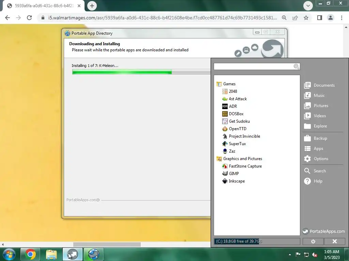349x261 pixels.
Task: Open the taskbar clock showing 1:05 AM
Action: pos(332,255)
